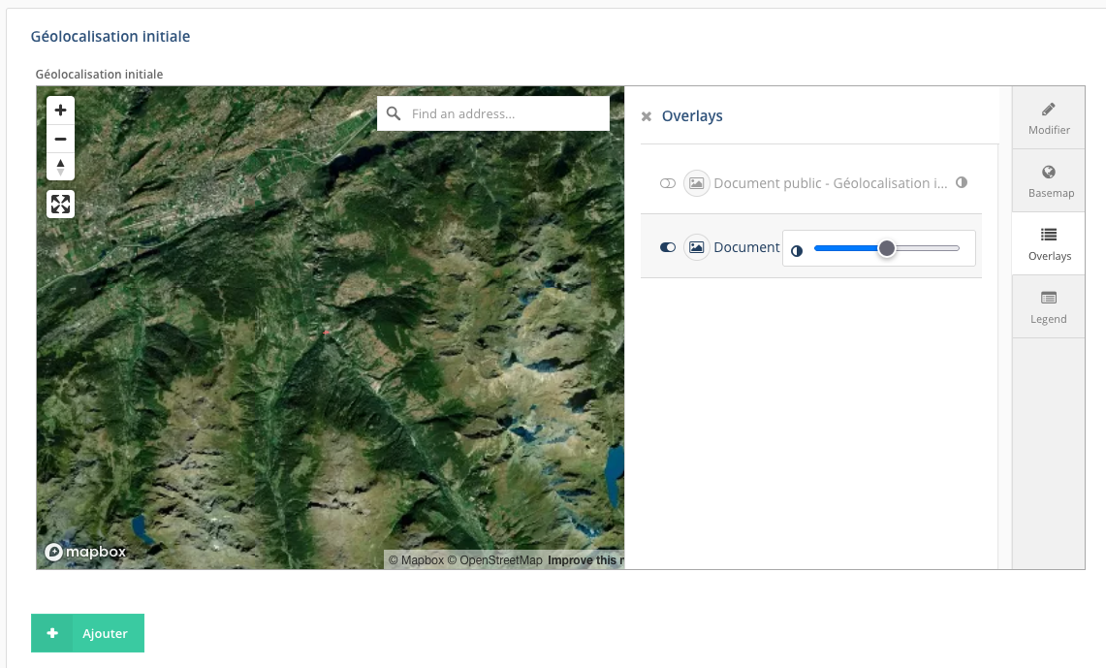The image size is (1106, 668).
Task: Open the OpenStreetMap attribution link
Action: [500, 560]
